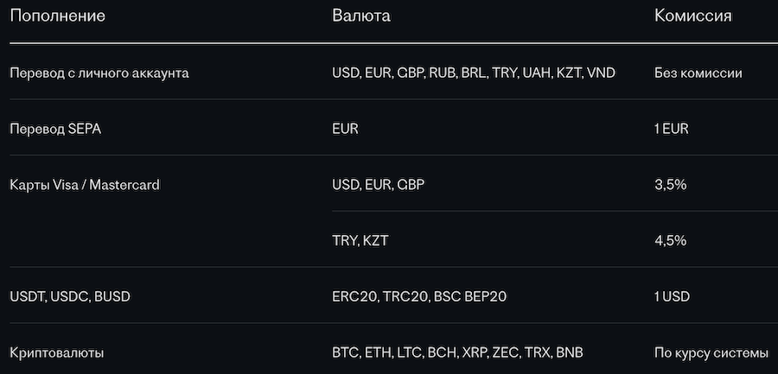Image resolution: width=778 pixels, height=374 pixels.
Task: Select the "USDT, USDC, BUSD" row label
Action: 70,296
